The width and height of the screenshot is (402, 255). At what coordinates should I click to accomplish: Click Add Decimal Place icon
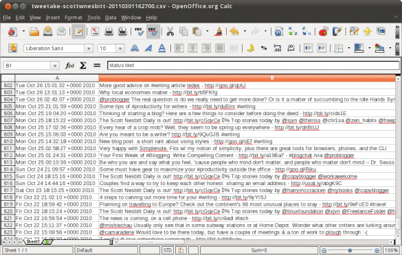pos(278,49)
